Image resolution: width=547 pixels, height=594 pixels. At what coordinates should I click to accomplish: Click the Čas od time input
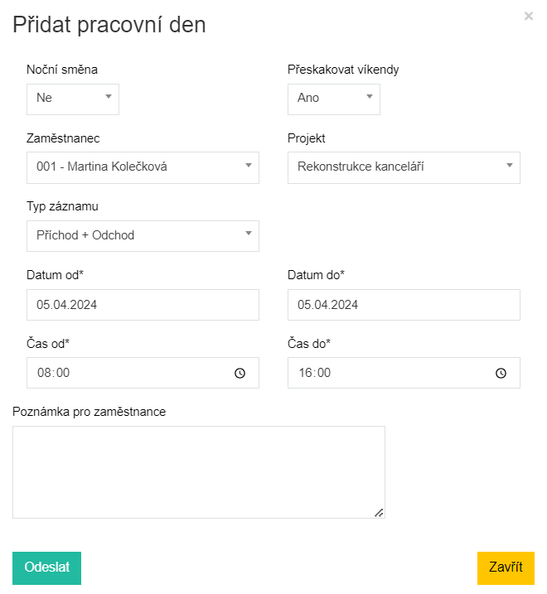pos(124,373)
